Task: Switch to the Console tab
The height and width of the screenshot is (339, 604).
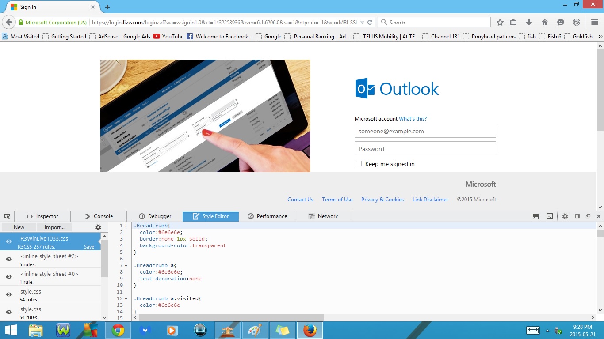Action: (99, 216)
